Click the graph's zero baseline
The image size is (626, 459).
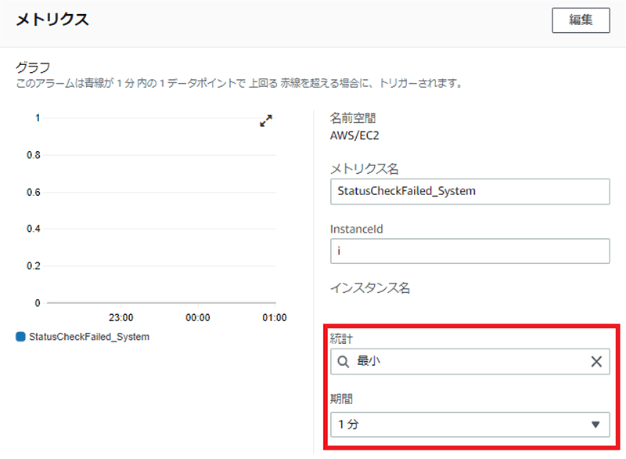click(161, 303)
